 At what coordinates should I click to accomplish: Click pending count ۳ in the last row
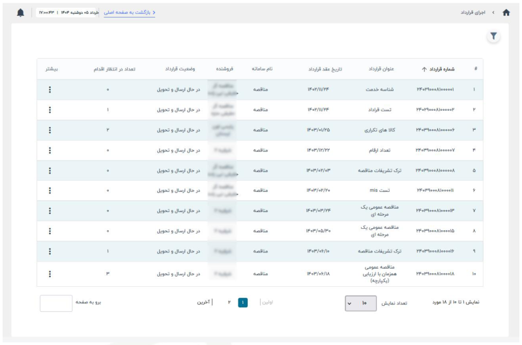coord(108,274)
